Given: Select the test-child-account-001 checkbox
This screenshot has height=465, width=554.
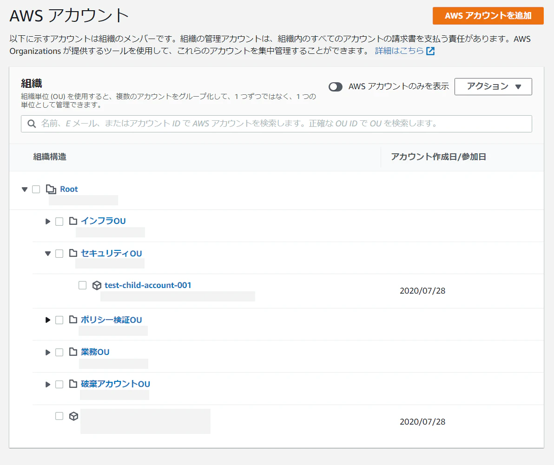Looking at the screenshot, I should (82, 285).
